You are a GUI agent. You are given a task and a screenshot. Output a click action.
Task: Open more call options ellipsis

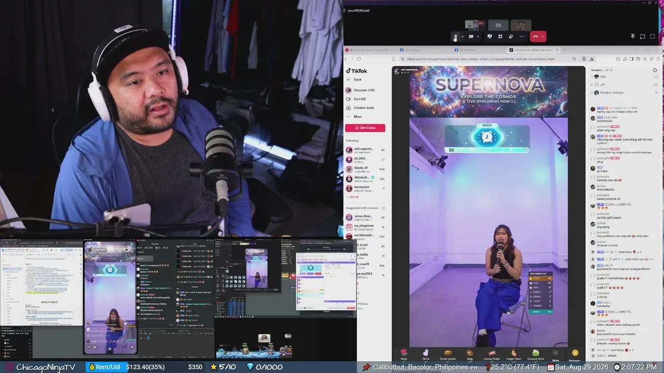click(522, 37)
